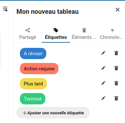Delete the "Terminé" label
This screenshot has height=123, width=125.
(x=116, y=98)
